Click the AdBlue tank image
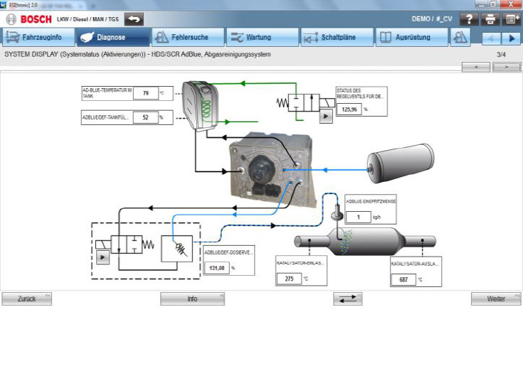This screenshot has height=366, width=523. (x=200, y=106)
